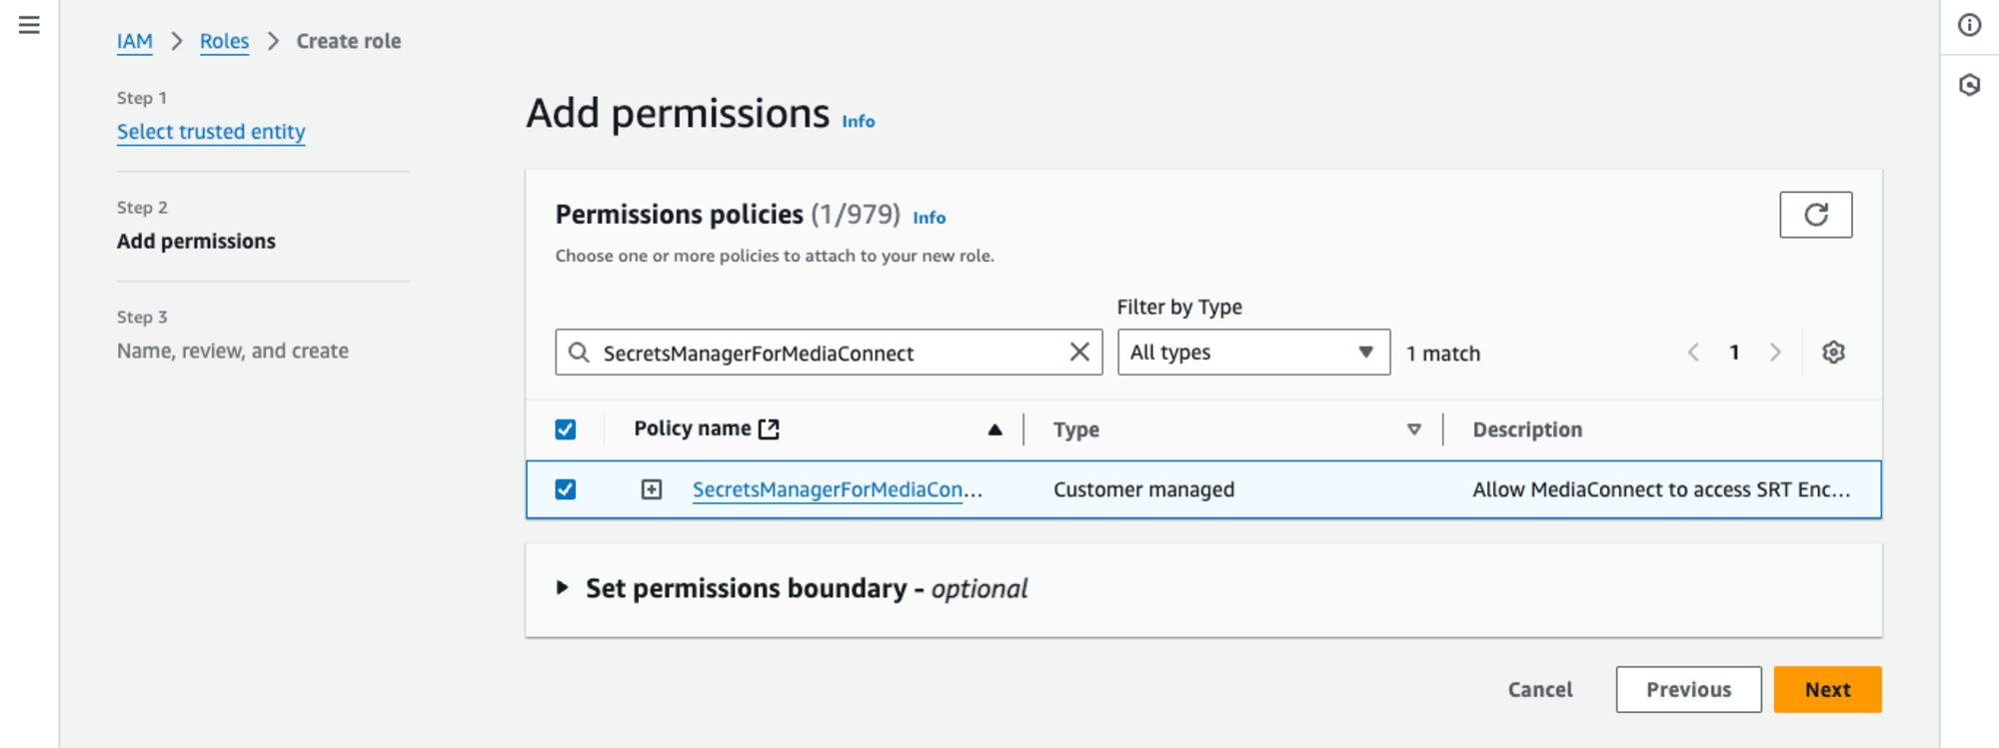Expand SecretsManagerForMediaConnect policy details
The height and width of the screenshot is (748, 1999).
[x=652, y=489]
